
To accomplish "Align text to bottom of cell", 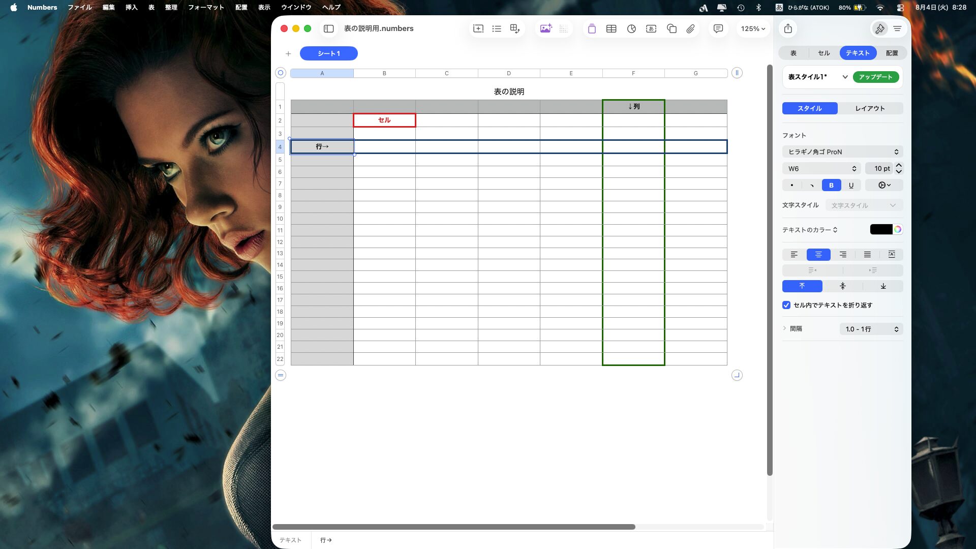I will point(883,286).
